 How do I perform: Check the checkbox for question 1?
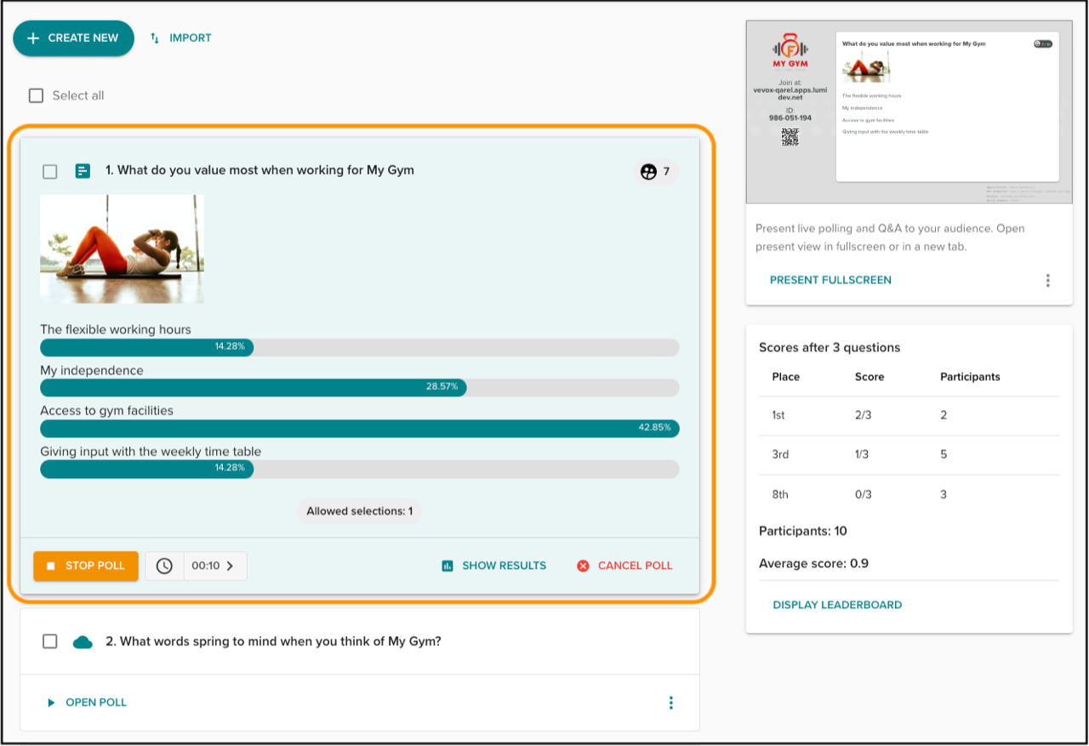tap(49, 170)
